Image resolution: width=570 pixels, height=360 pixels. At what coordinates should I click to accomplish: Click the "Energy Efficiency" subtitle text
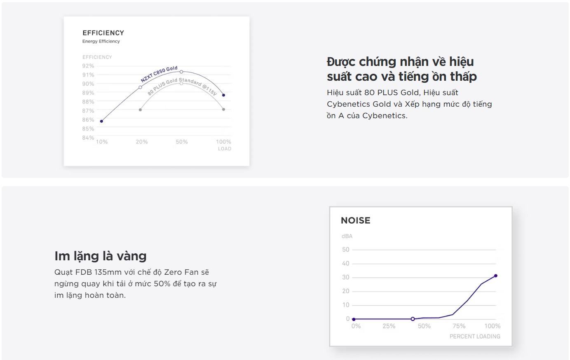click(x=101, y=41)
